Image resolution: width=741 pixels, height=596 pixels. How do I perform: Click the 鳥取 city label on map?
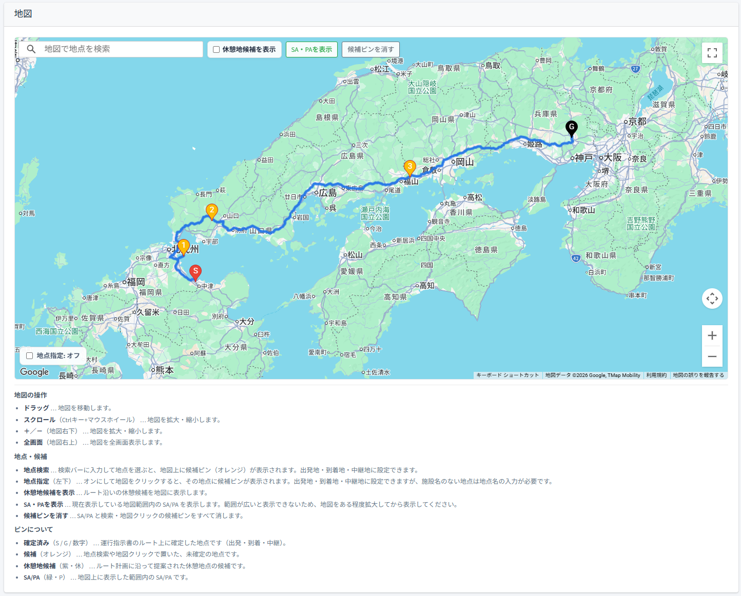tap(493, 66)
